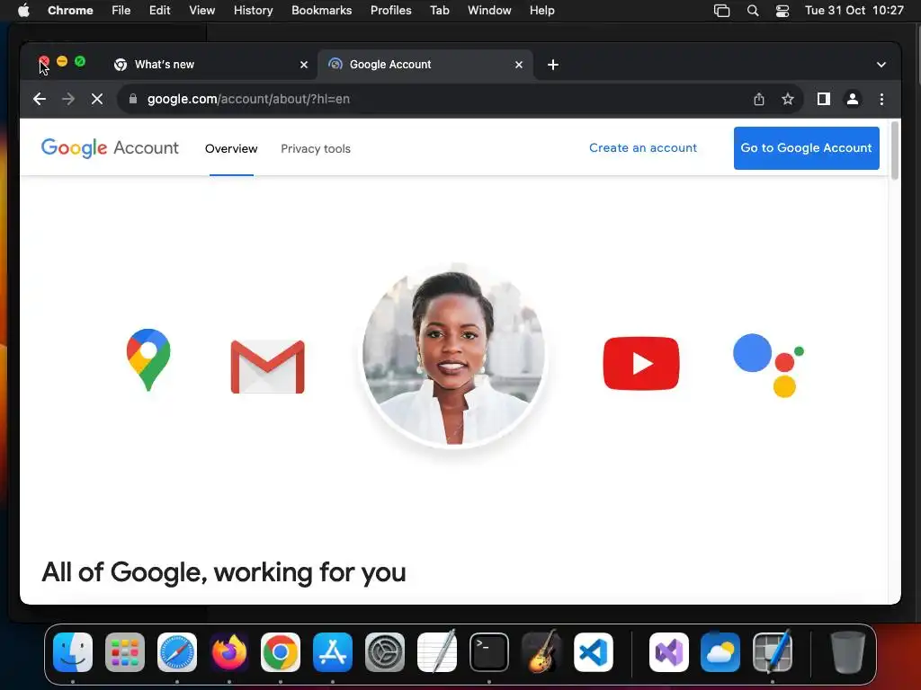Viewport: 921px width, 690px height.
Task: Bookmark this tab with star icon
Action: coord(788,99)
